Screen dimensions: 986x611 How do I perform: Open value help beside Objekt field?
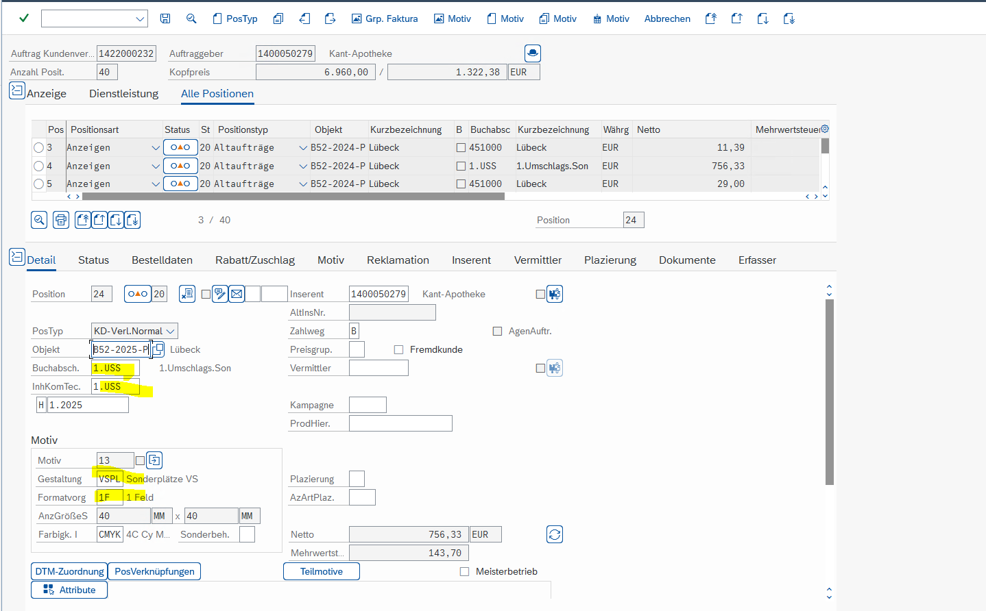pyautogui.click(x=158, y=349)
